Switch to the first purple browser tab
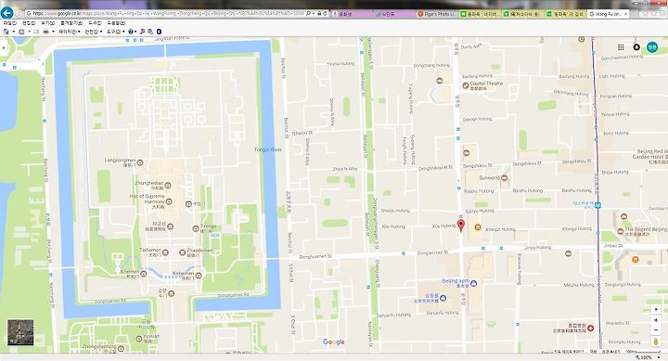 (x=352, y=14)
